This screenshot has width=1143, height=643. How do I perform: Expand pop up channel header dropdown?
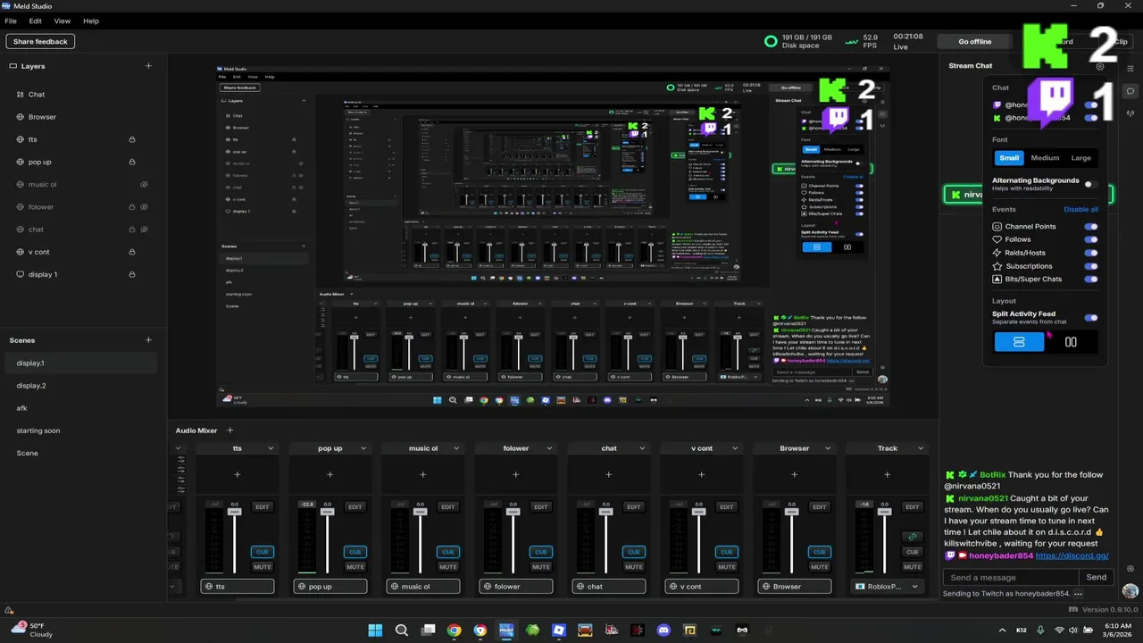pos(363,448)
